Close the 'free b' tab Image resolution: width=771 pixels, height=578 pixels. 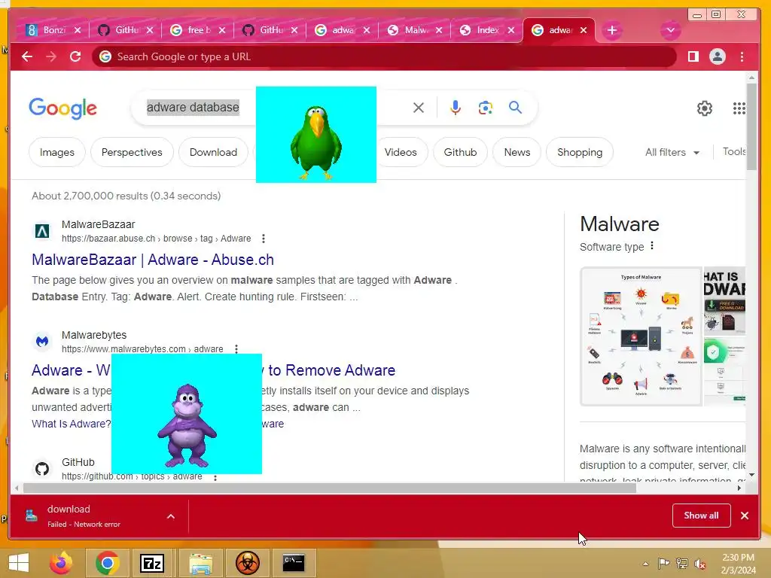[222, 30]
